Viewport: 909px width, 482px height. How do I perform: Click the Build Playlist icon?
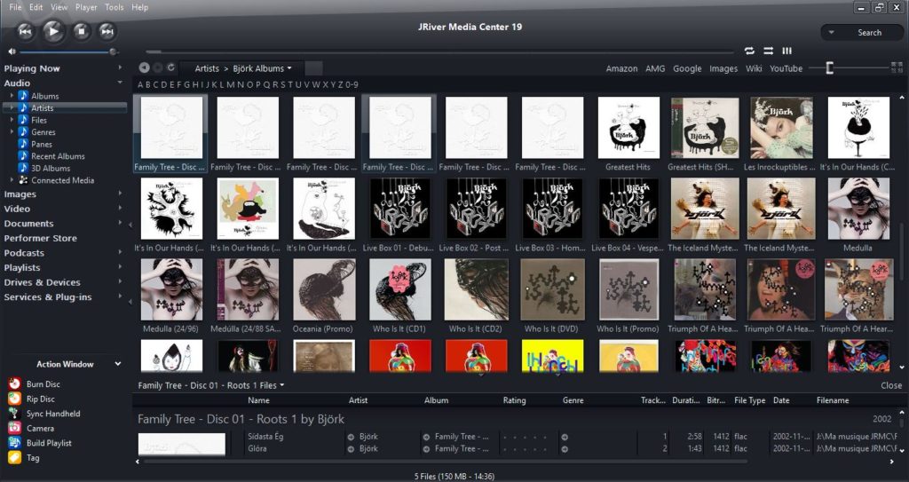click(14, 443)
